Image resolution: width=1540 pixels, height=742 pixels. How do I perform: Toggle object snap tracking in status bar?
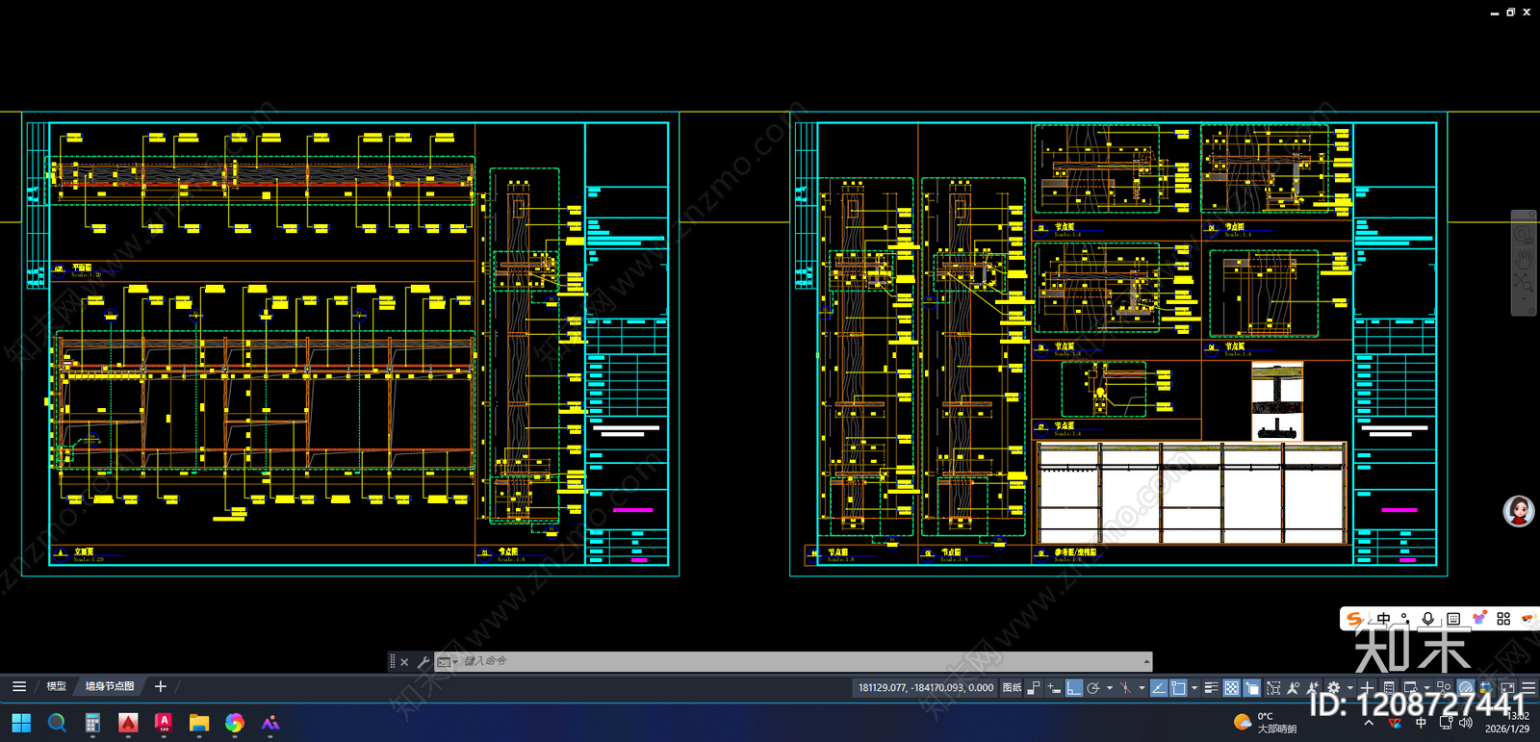[x=1159, y=688]
